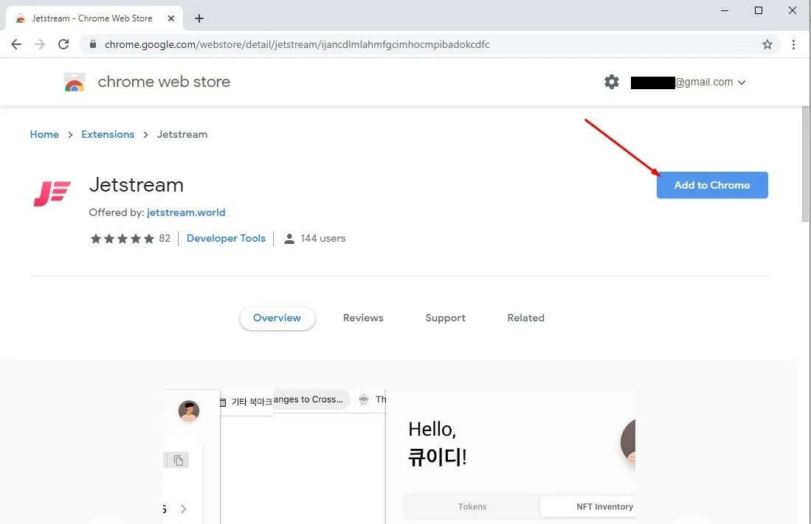Image resolution: width=811 pixels, height=524 pixels.
Task: Open the settings gear in the web store
Action: (612, 82)
